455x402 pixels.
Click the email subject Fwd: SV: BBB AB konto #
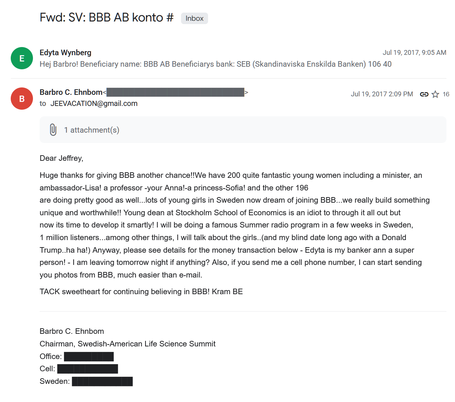[x=107, y=17]
